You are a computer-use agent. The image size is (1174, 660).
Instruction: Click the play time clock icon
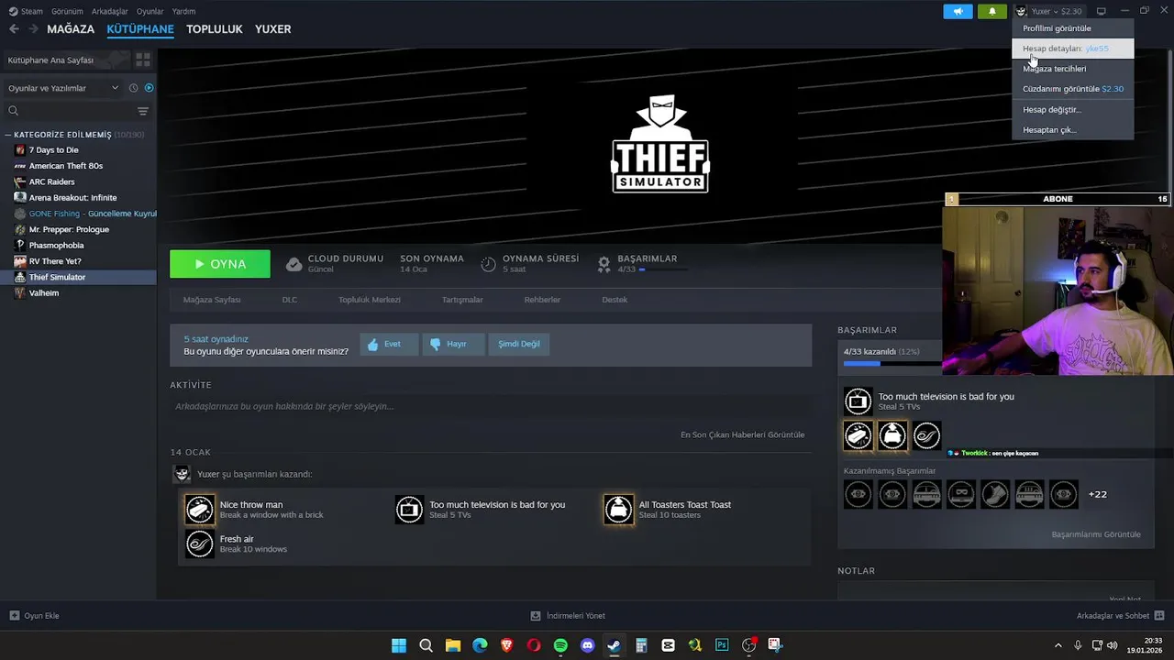488,264
